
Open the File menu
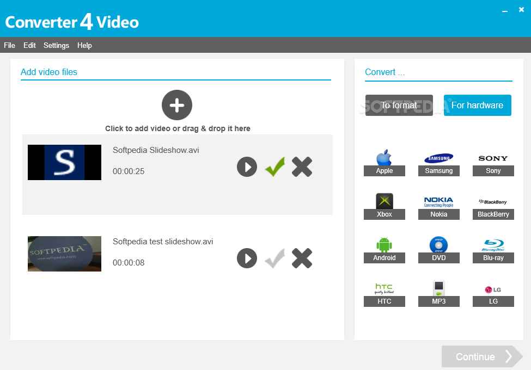(10, 45)
